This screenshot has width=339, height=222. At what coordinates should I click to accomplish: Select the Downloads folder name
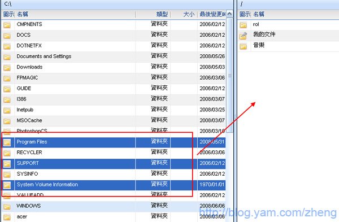tap(29, 67)
